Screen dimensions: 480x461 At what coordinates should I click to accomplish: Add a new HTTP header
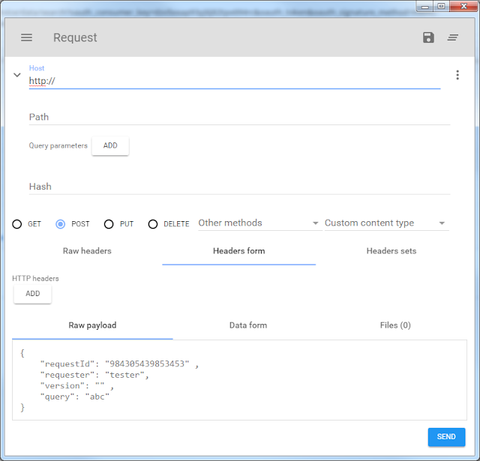coord(33,294)
